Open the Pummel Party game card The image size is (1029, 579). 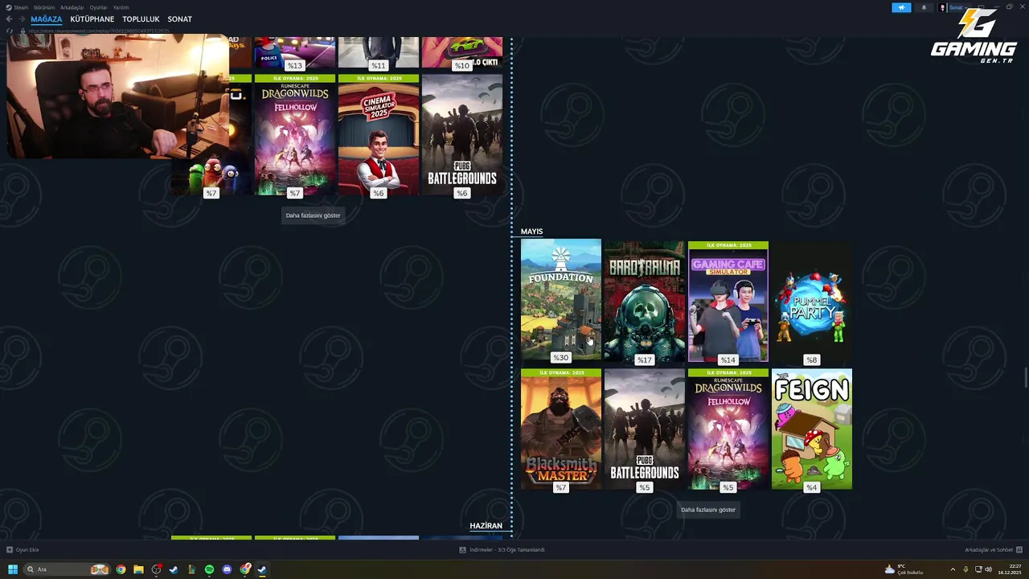pos(811,302)
